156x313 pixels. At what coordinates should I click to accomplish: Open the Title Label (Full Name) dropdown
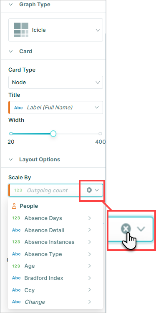55,107
